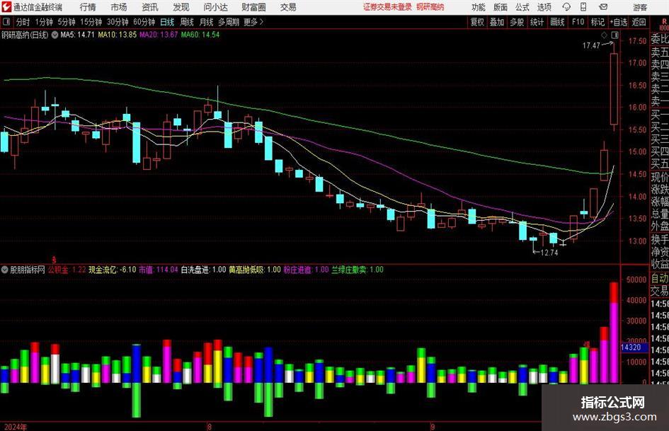
Task: Expand the 钢研高纳 main chart indicator arrow
Action: click(55, 35)
